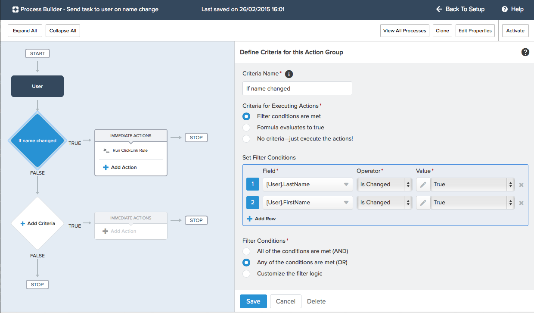Click the Expand All tab option
Screen dimensions: 534x313
click(x=25, y=31)
